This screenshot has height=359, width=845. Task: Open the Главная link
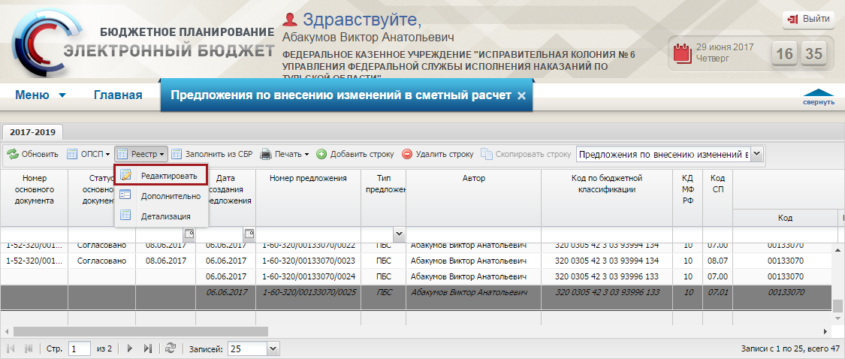pos(118,95)
